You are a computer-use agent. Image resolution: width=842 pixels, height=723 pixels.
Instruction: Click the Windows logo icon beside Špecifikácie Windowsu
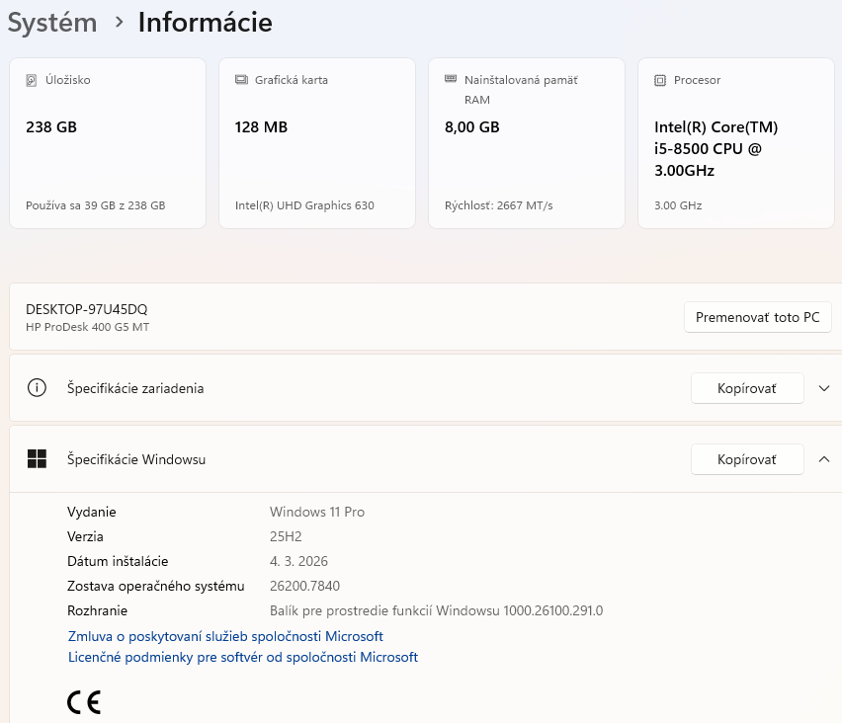click(x=37, y=459)
